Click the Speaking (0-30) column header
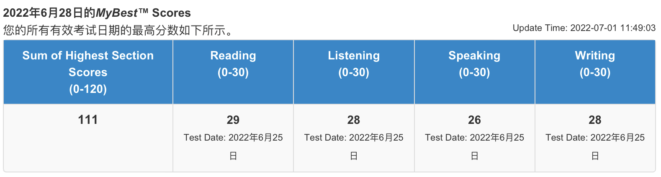 (x=474, y=72)
